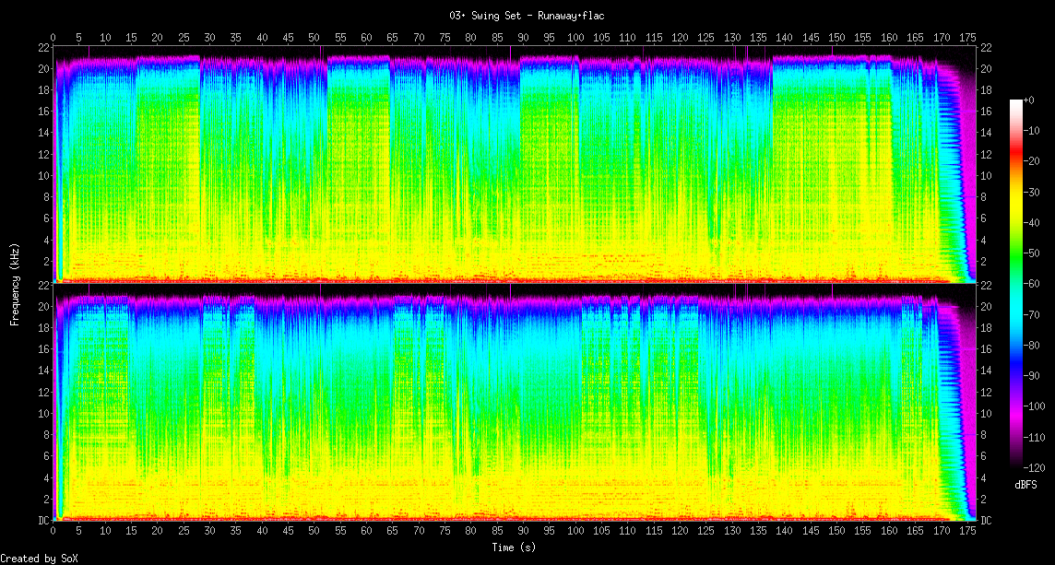
Task: Click the DC label on the bottom left axis
Action: (43, 521)
